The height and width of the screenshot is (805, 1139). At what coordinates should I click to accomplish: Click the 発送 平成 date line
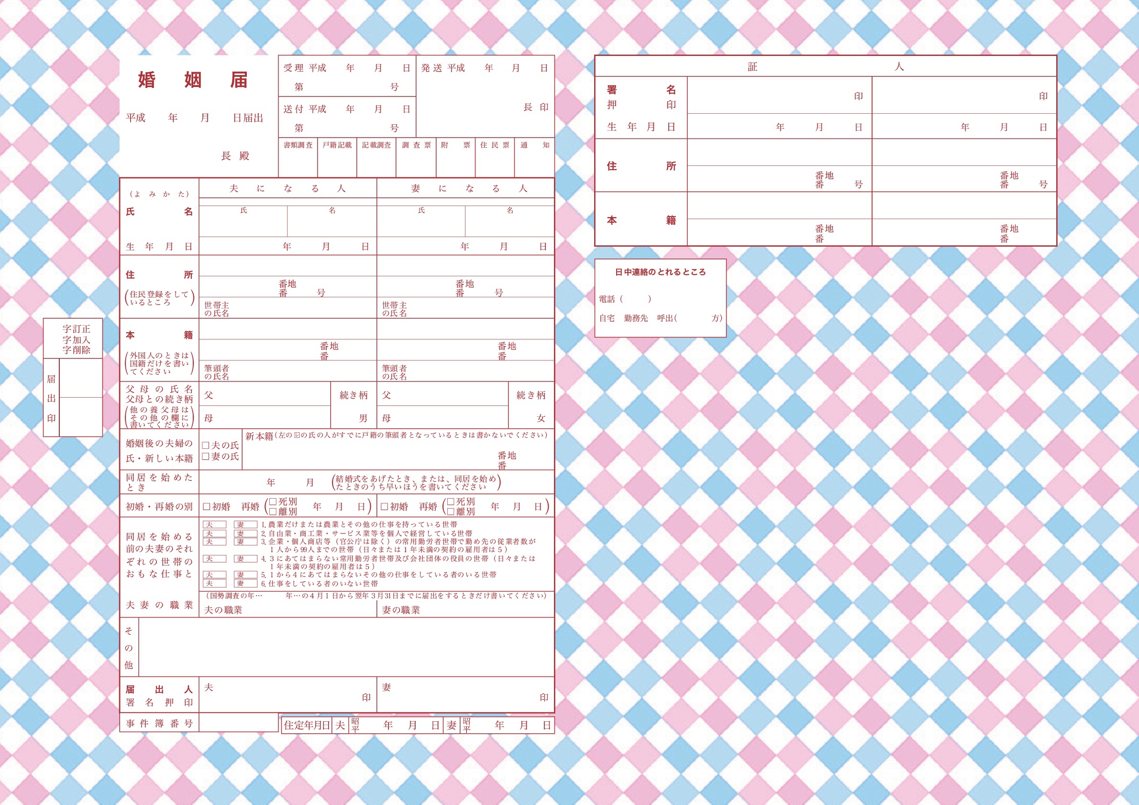(485, 68)
